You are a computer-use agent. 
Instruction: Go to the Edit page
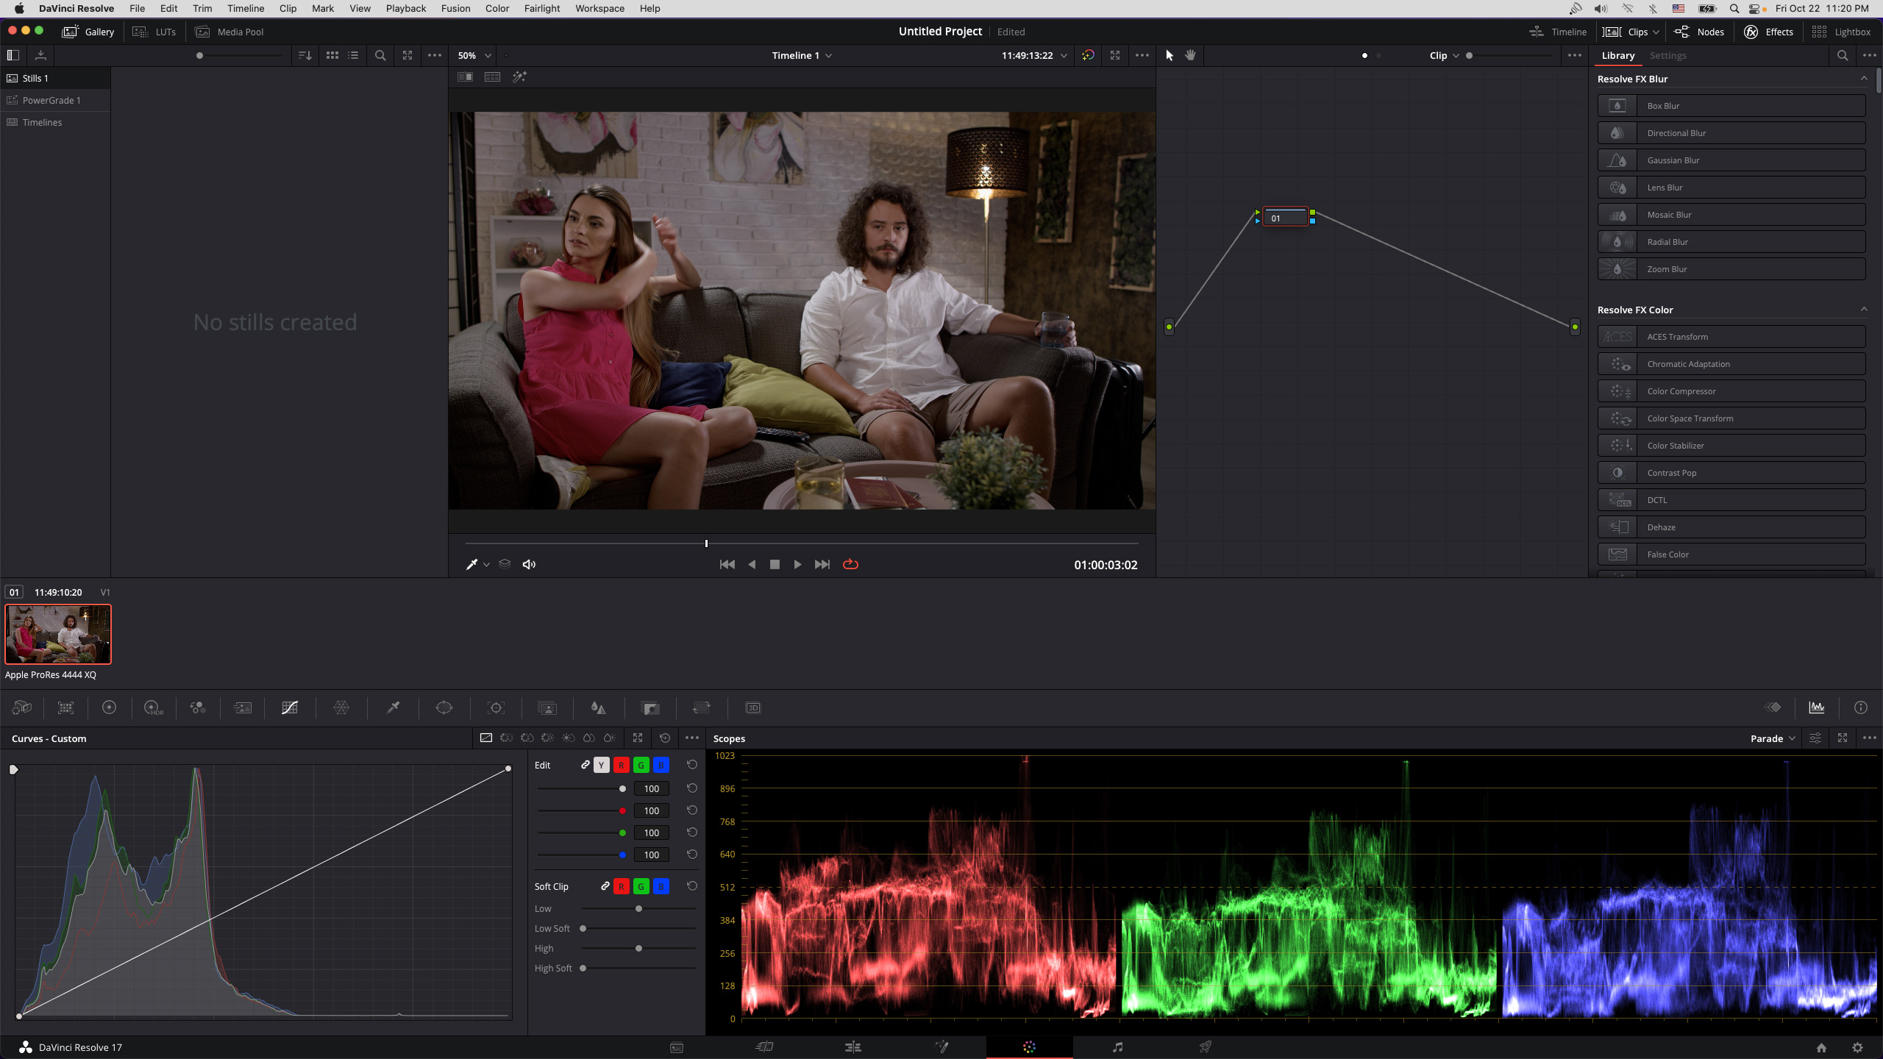point(853,1046)
